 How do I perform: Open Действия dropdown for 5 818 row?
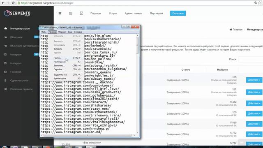click(254, 124)
